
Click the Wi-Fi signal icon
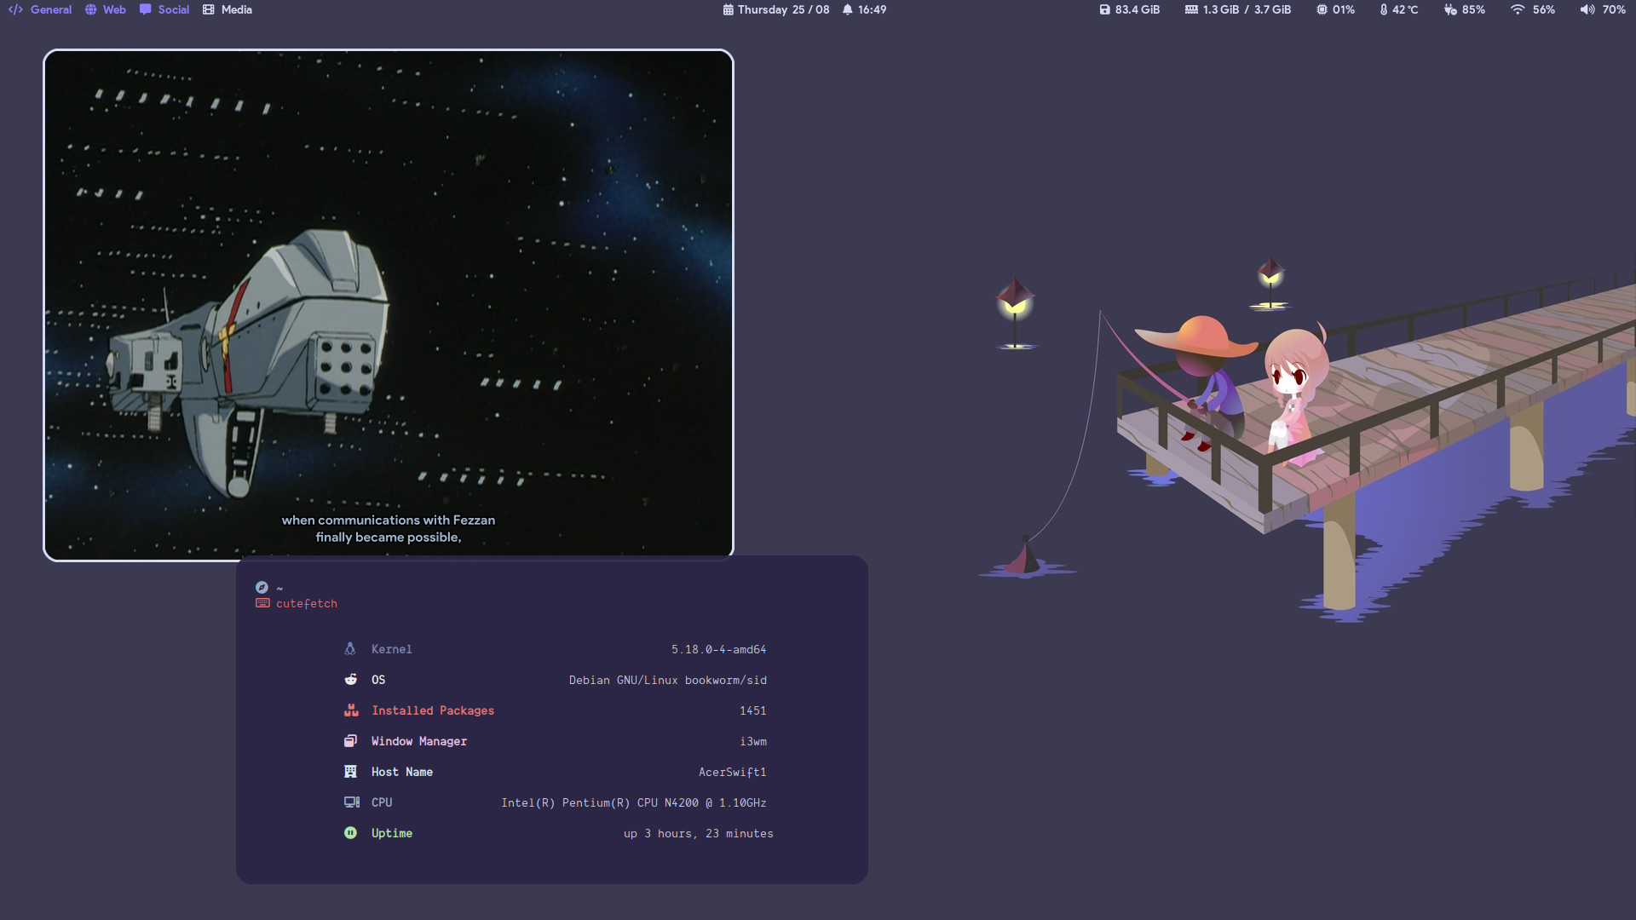[x=1518, y=10]
